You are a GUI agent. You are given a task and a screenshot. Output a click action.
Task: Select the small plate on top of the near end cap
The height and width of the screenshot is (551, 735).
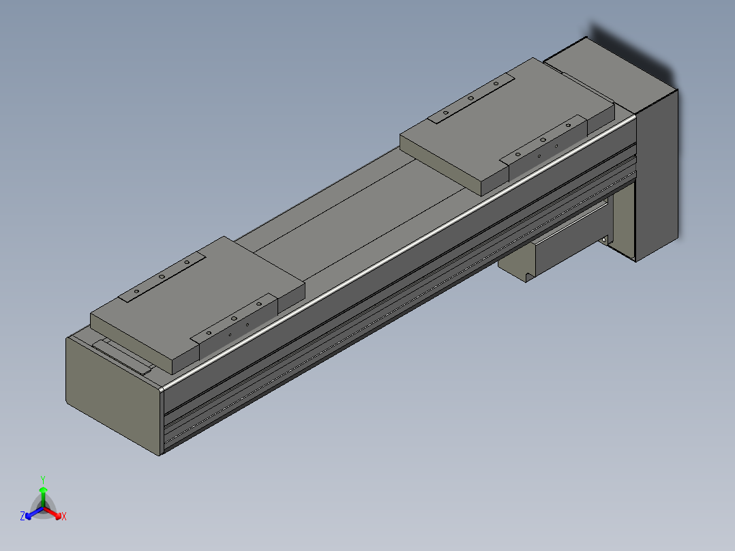pos(123,357)
